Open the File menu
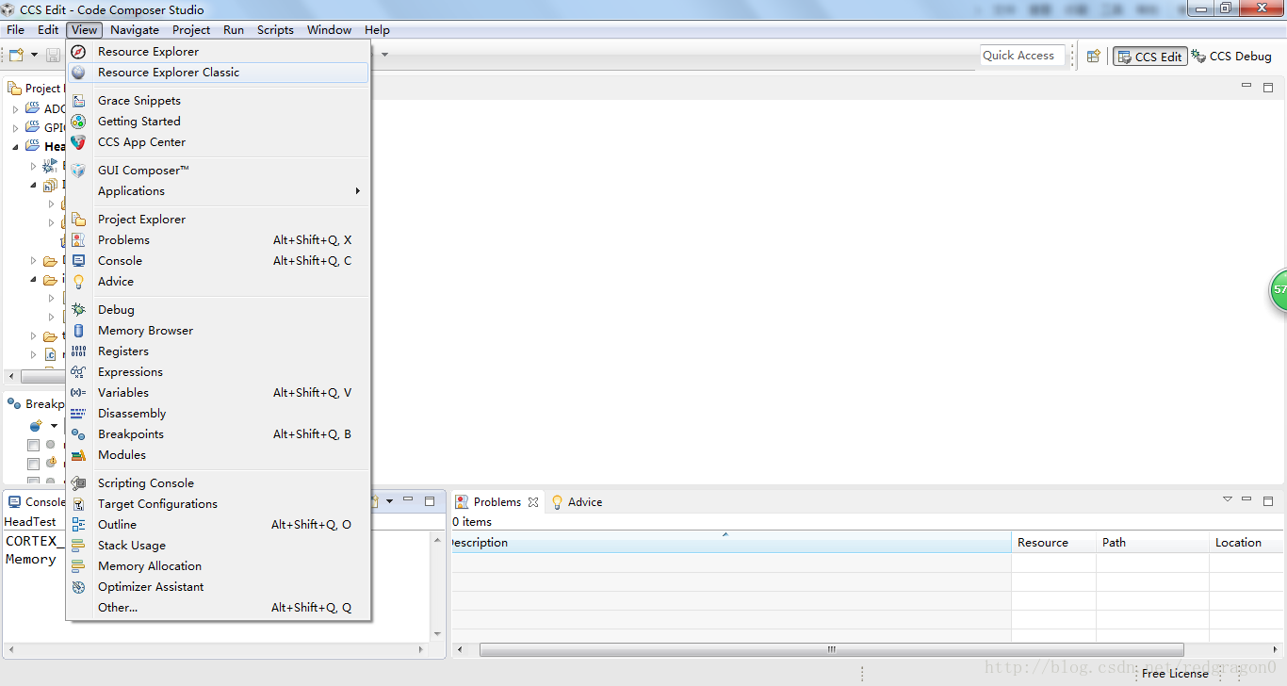1287x686 pixels. tap(15, 30)
